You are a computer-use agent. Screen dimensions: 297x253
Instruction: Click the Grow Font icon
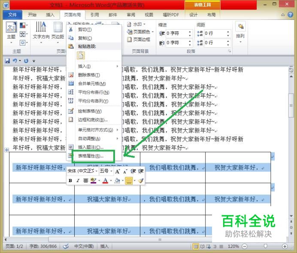coord(118,171)
